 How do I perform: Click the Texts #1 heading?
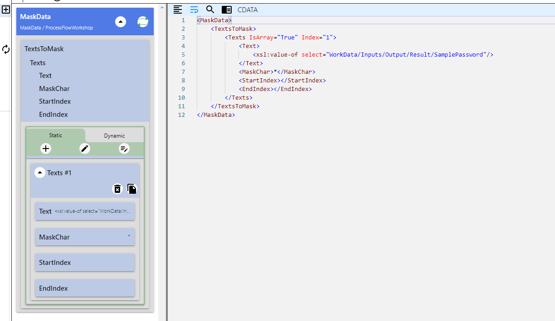point(59,173)
